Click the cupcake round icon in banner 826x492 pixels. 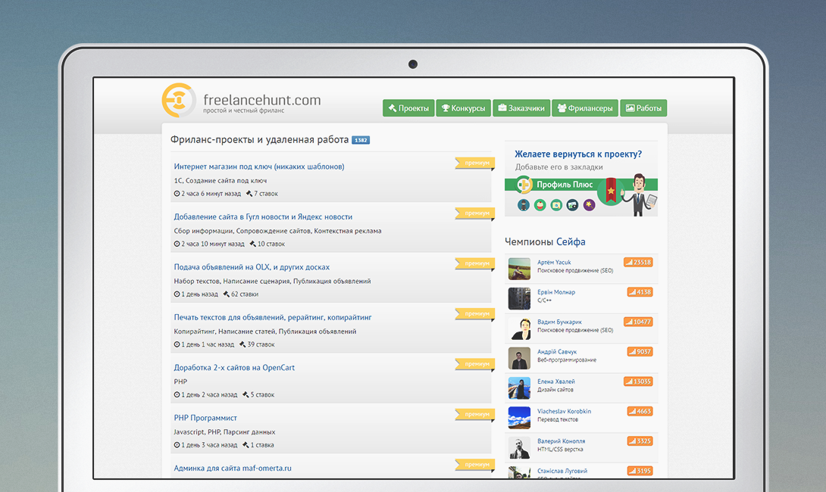(540, 204)
